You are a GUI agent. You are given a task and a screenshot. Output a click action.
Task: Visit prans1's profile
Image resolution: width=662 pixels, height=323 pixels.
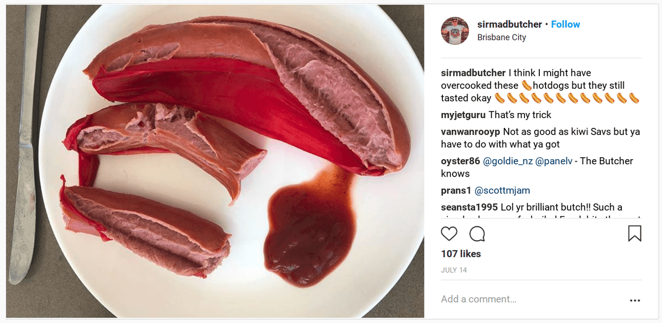tap(456, 191)
